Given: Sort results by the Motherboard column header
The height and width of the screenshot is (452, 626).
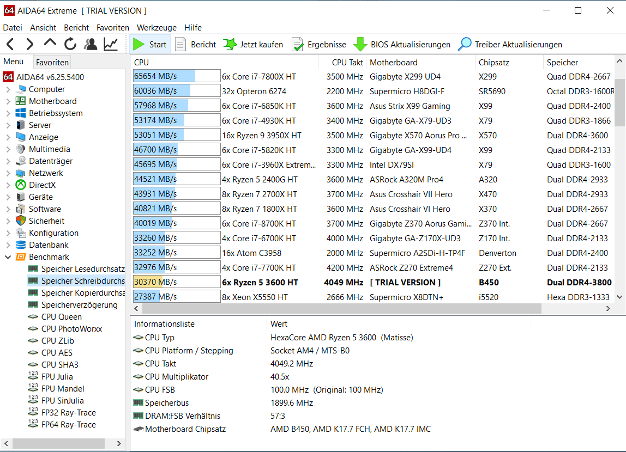Looking at the screenshot, I should pyautogui.click(x=421, y=62).
